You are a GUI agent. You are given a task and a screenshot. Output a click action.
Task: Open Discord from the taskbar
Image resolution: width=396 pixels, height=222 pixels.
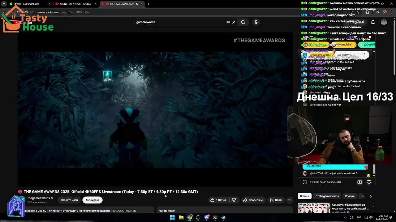pos(207,217)
